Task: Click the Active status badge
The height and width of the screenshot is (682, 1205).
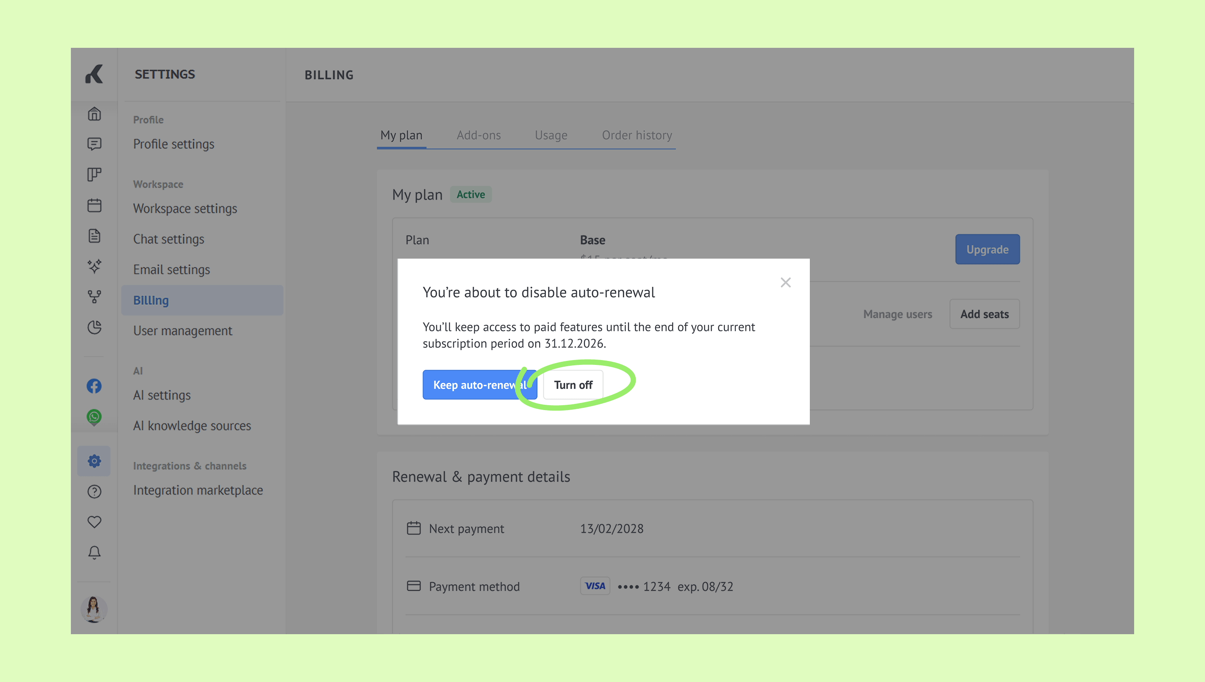Action: point(471,194)
